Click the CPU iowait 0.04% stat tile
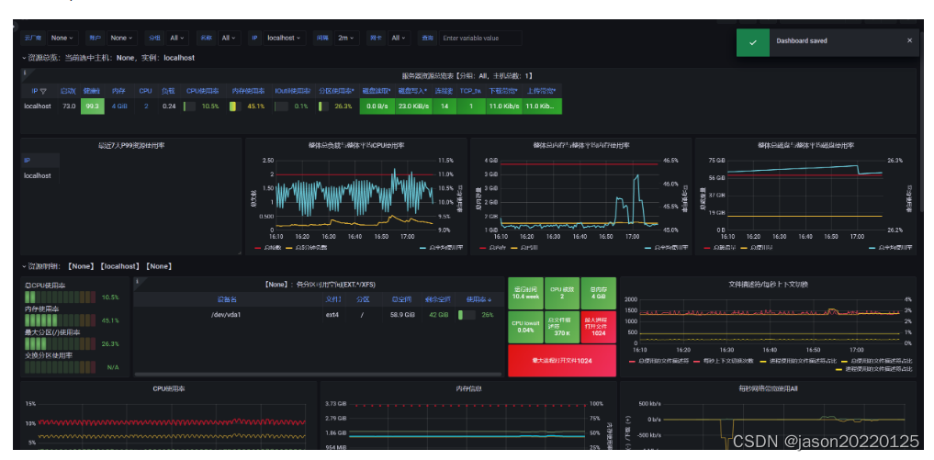Image resolution: width=934 pixels, height=460 pixels. pyautogui.click(x=525, y=327)
